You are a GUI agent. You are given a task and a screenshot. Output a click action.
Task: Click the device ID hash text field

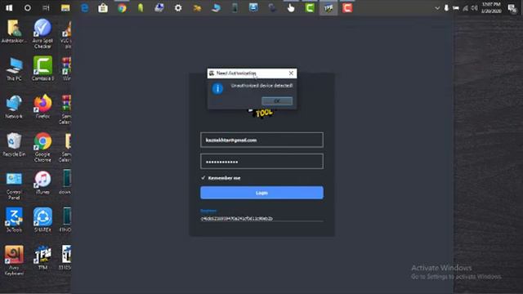click(261, 219)
